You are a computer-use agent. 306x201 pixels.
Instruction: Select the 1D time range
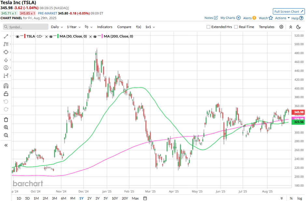(x=19, y=198)
